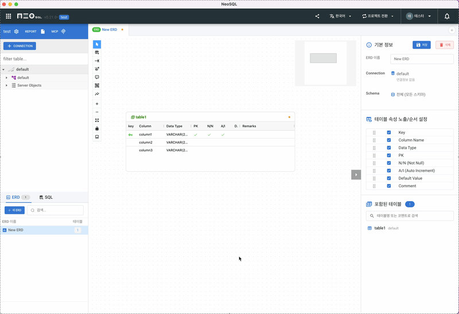This screenshot has height=314, width=459.
Task: Click the CONNECTION button
Action: tap(20, 46)
